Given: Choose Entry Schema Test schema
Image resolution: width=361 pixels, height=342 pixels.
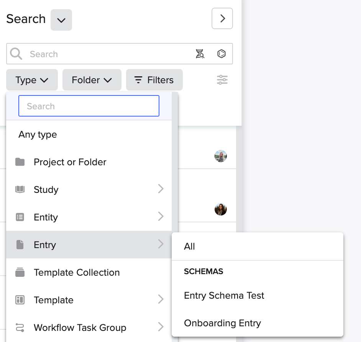Looking at the screenshot, I should (x=224, y=296).
